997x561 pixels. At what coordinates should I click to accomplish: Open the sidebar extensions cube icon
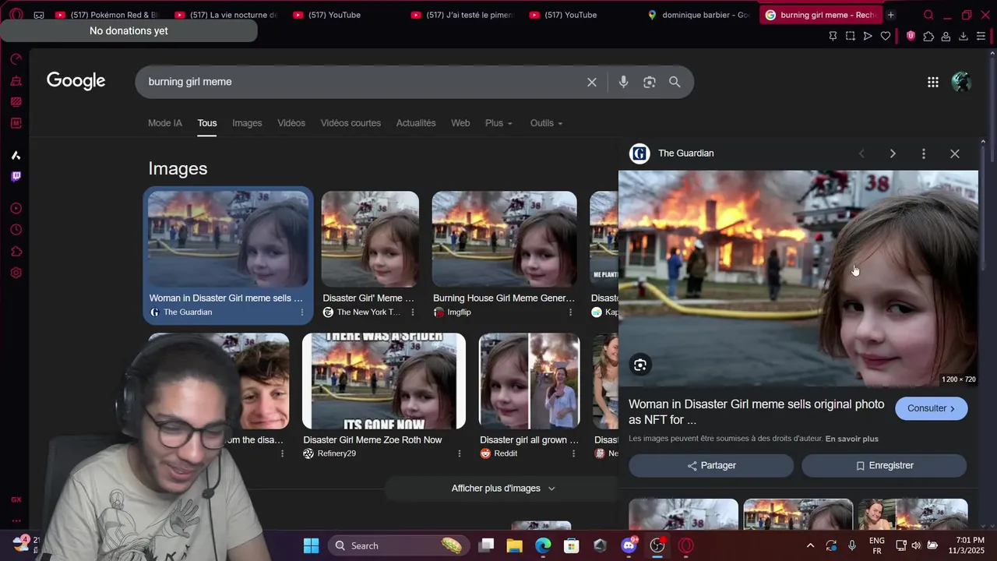coord(16,252)
